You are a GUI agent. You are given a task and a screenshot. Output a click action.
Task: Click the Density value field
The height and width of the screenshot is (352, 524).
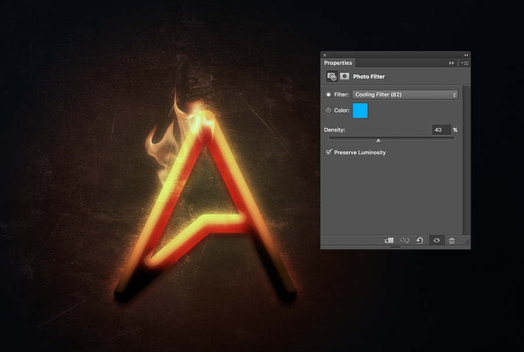(x=441, y=130)
